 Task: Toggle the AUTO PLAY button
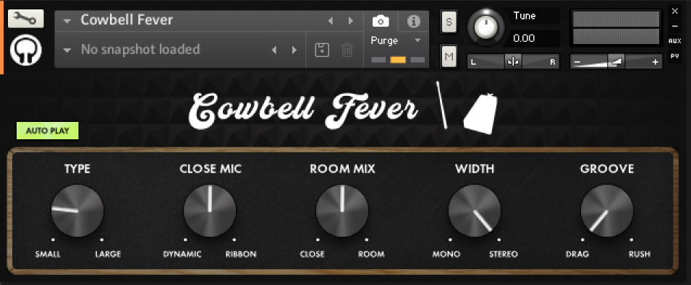[x=48, y=131]
